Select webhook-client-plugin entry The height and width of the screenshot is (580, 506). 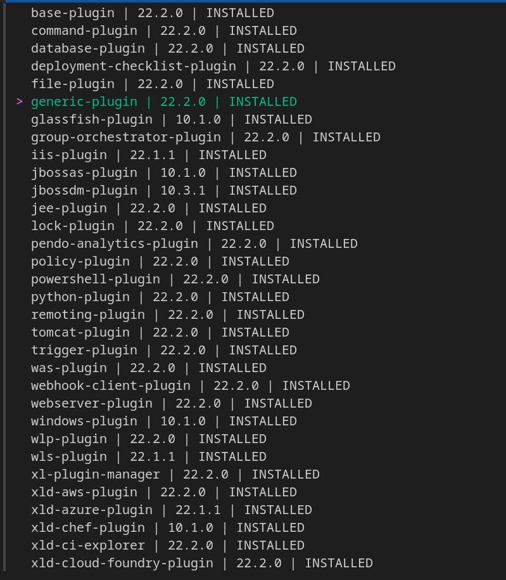pos(190,385)
